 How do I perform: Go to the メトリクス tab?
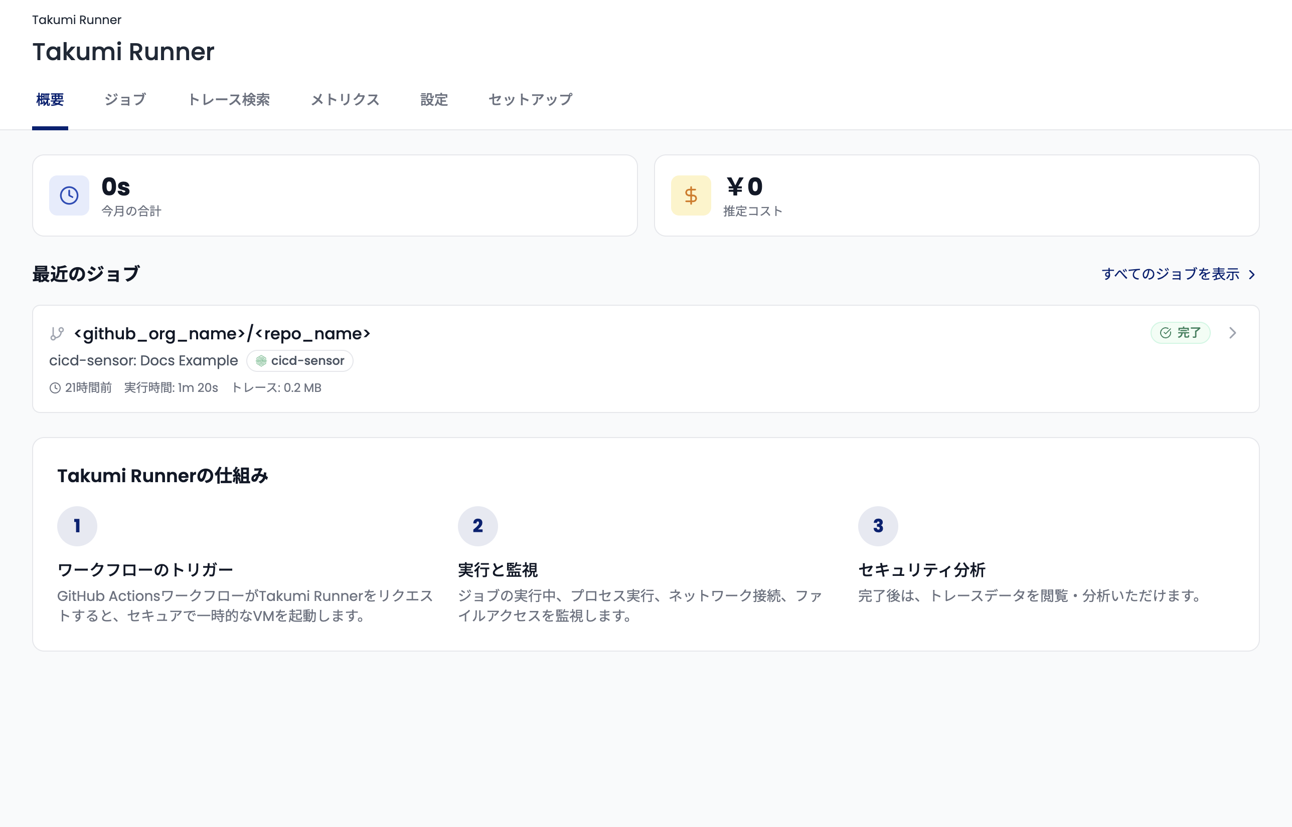pyautogui.click(x=345, y=99)
